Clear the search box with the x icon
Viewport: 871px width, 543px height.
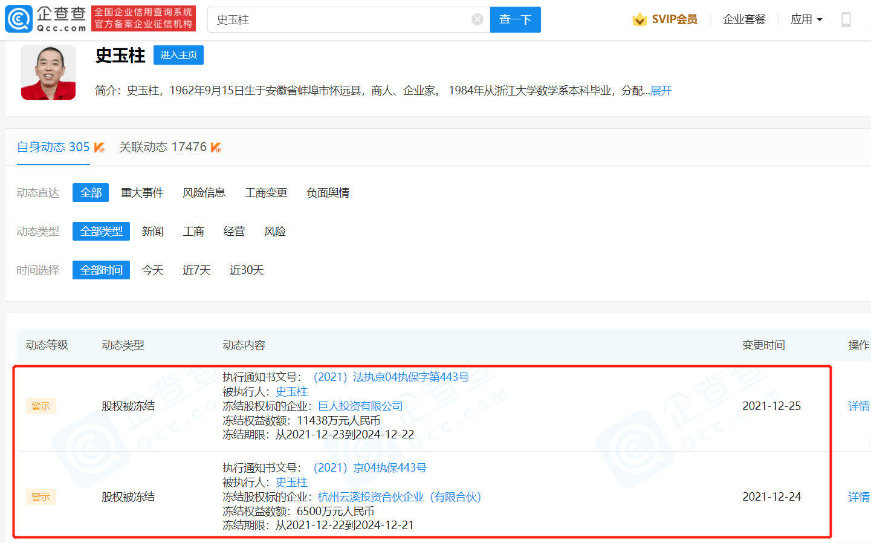point(477,19)
